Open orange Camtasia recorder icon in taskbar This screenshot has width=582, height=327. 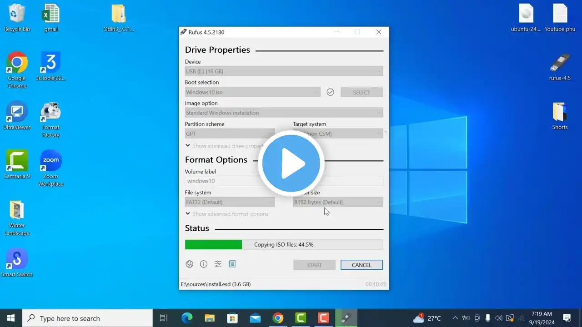click(323, 318)
